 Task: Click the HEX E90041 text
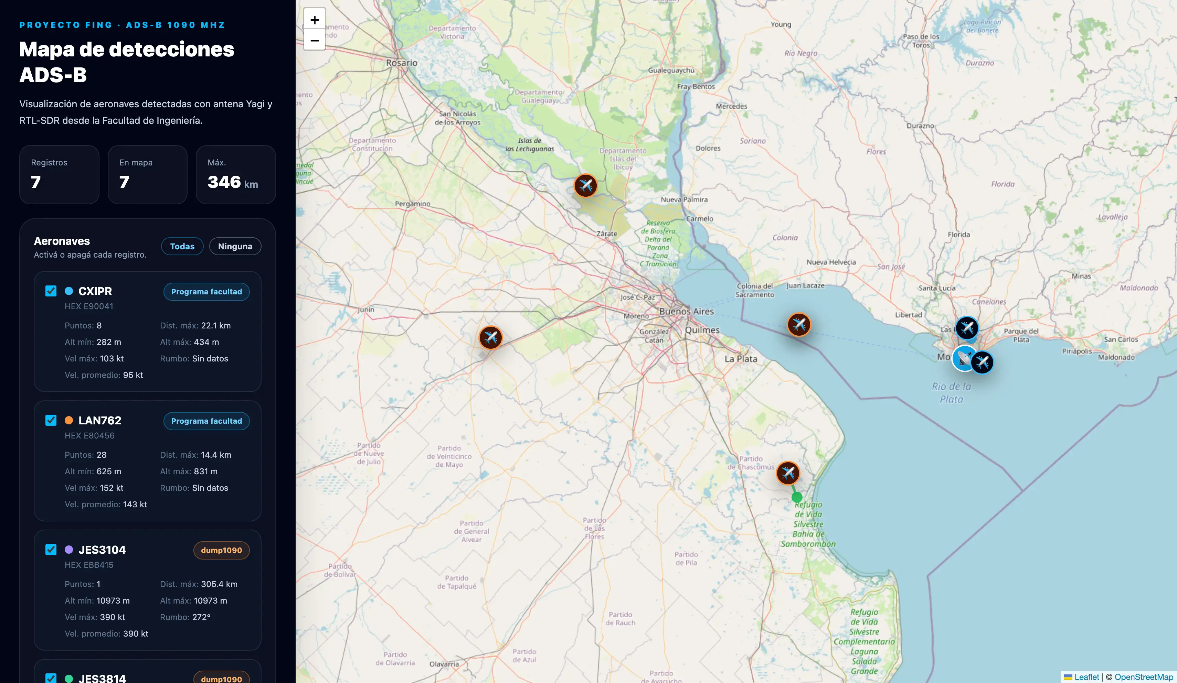tap(89, 306)
